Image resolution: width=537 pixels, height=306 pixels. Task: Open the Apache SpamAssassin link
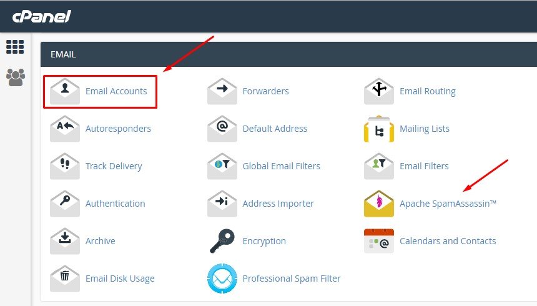[x=448, y=204]
